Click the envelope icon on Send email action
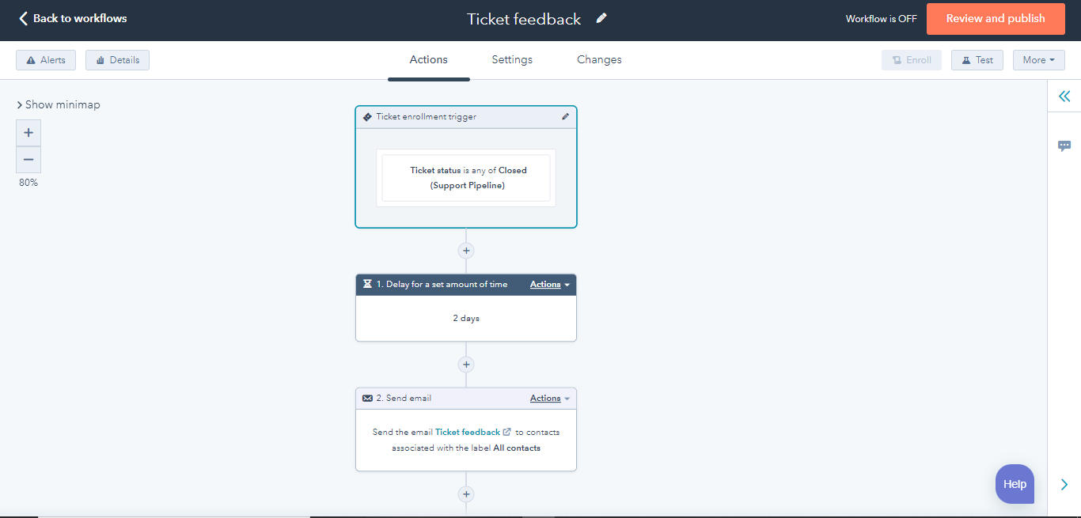 coord(367,398)
